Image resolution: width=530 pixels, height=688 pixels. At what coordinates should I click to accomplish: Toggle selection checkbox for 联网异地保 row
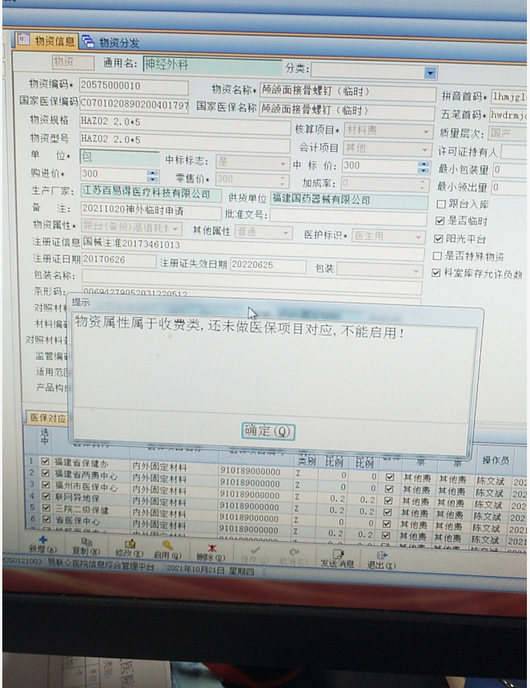[x=45, y=496]
